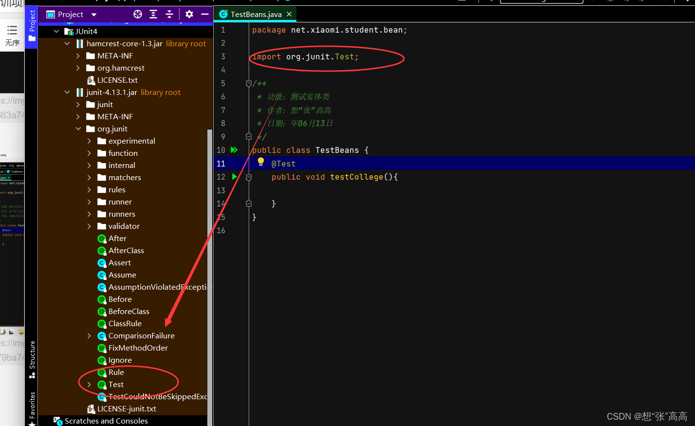The width and height of the screenshot is (695, 426).
Task: Select the rules folder
Action: [x=111, y=189]
